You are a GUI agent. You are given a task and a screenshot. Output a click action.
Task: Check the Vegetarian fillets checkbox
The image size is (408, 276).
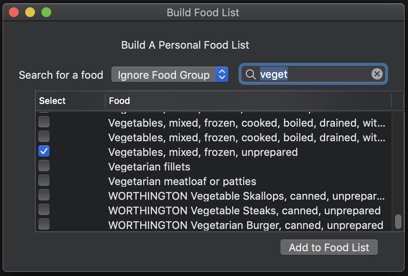pos(44,166)
